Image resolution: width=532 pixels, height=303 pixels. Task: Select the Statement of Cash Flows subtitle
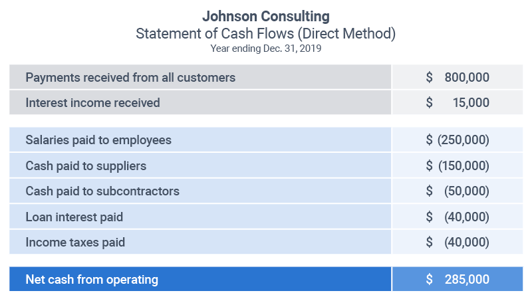tap(266, 33)
